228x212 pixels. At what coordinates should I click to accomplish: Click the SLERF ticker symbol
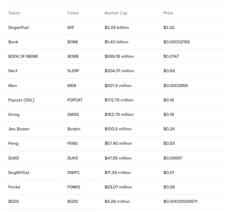[x=73, y=71]
